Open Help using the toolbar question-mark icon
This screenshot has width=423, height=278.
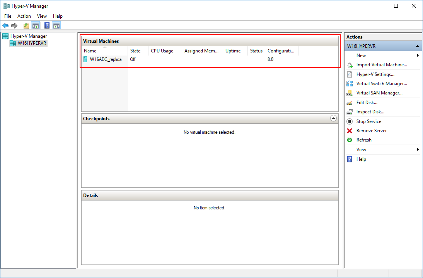[x=47, y=25]
